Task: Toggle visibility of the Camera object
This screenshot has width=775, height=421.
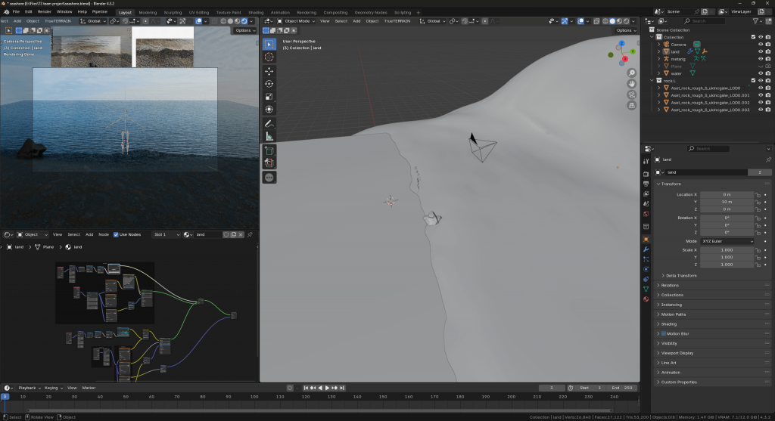Action: tap(760, 44)
